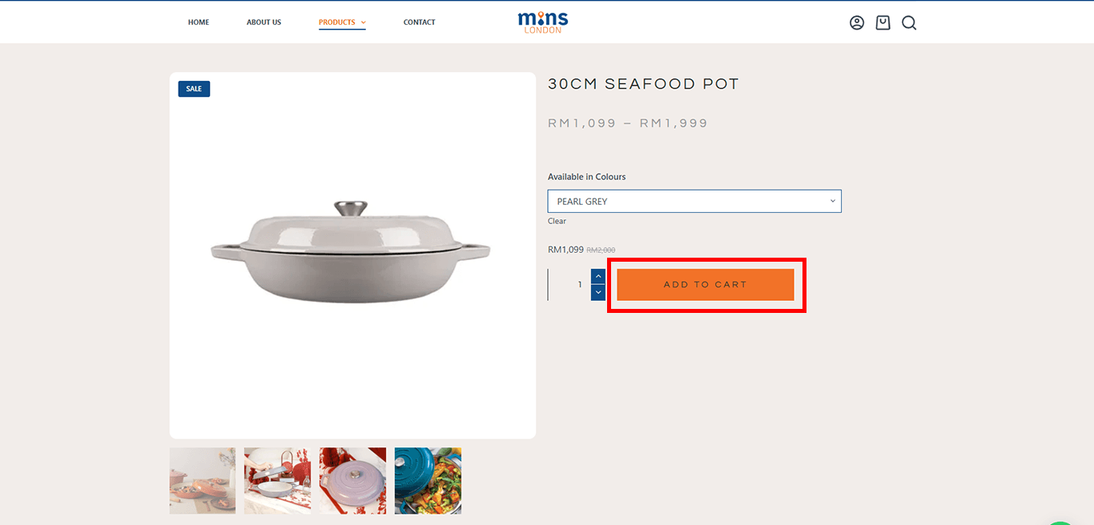
Task: Go to the Home menu item
Action: (x=199, y=22)
